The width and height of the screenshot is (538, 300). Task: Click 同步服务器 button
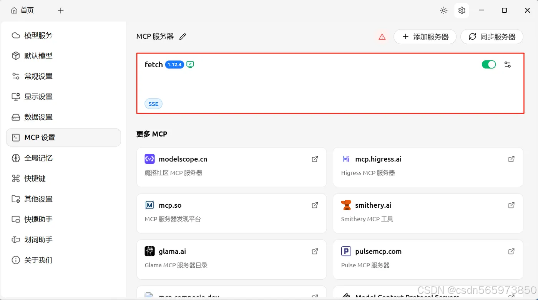tap(492, 37)
